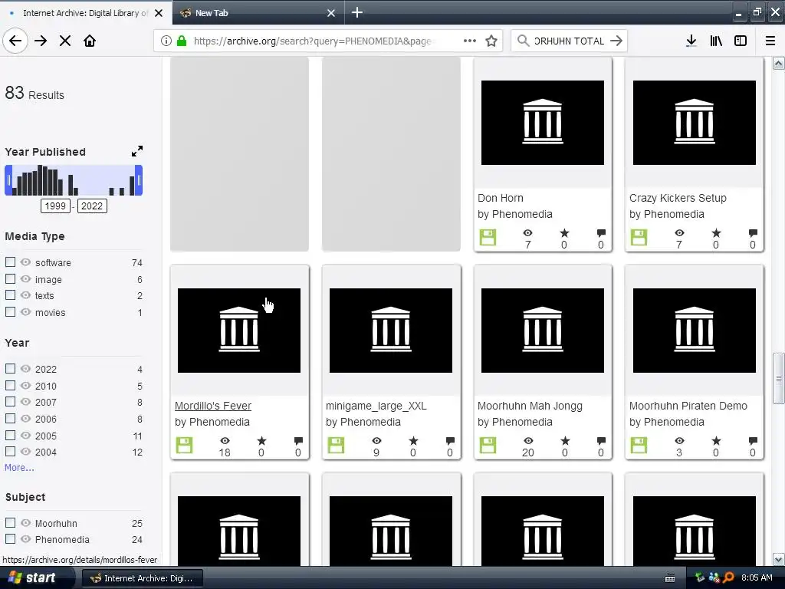The height and width of the screenshot is (589, 785).
Task: Switch to Internet Archive tab
Action: coord(85,12)
